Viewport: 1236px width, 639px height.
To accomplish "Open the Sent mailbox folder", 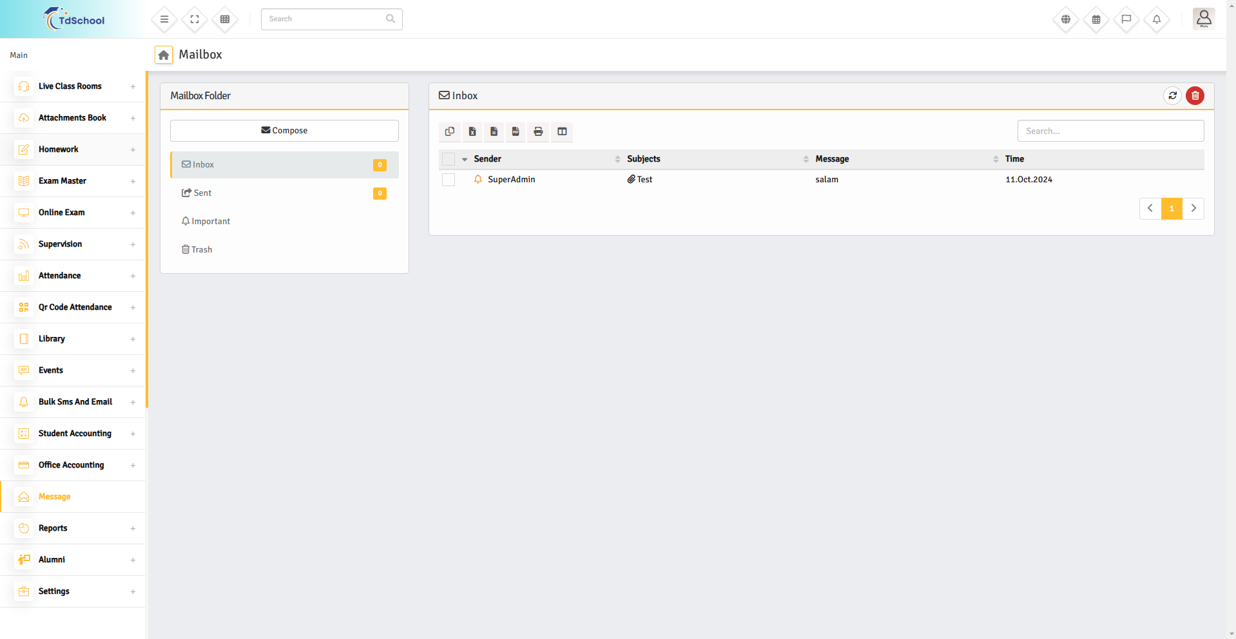I will (202, 193).
